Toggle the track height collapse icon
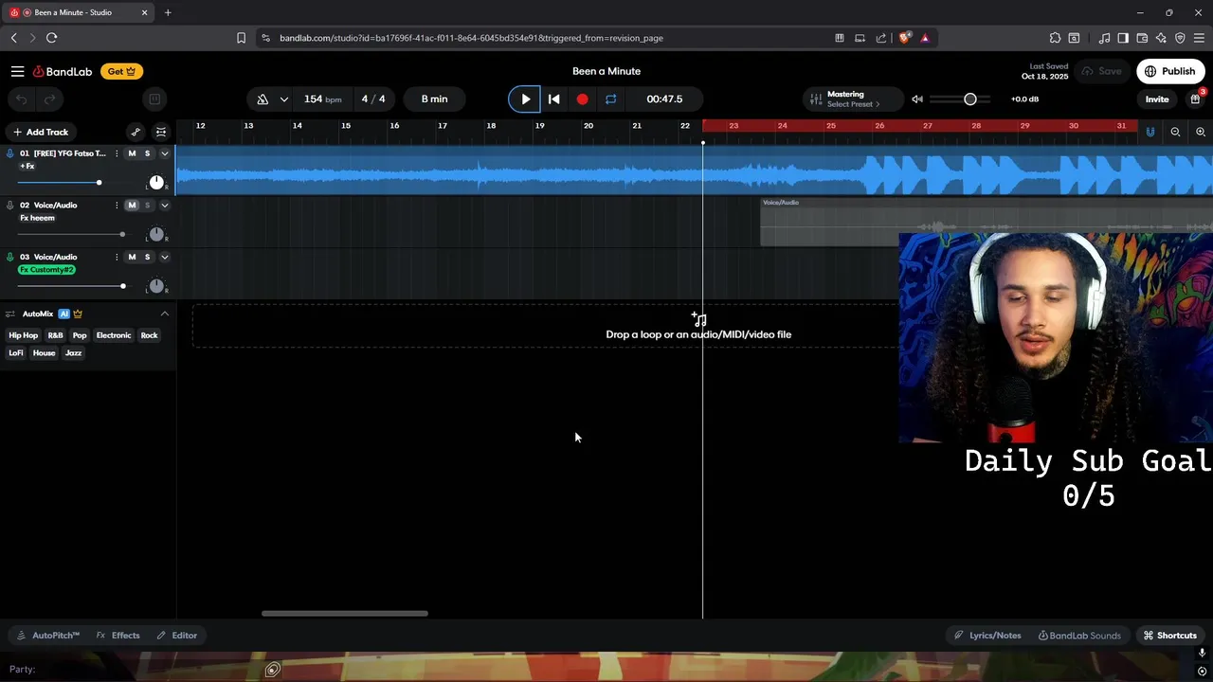Screen dimensions: 1213x682 click(x=161, y=132)
